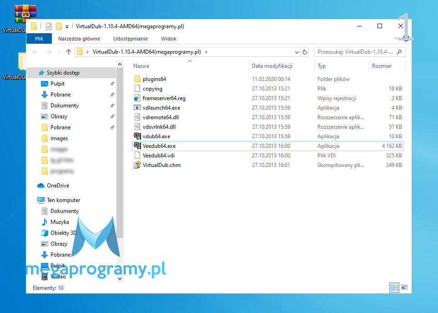438x313 pixels.
Task: Click the Back navigation arrow
Action: tap(35, 52)
